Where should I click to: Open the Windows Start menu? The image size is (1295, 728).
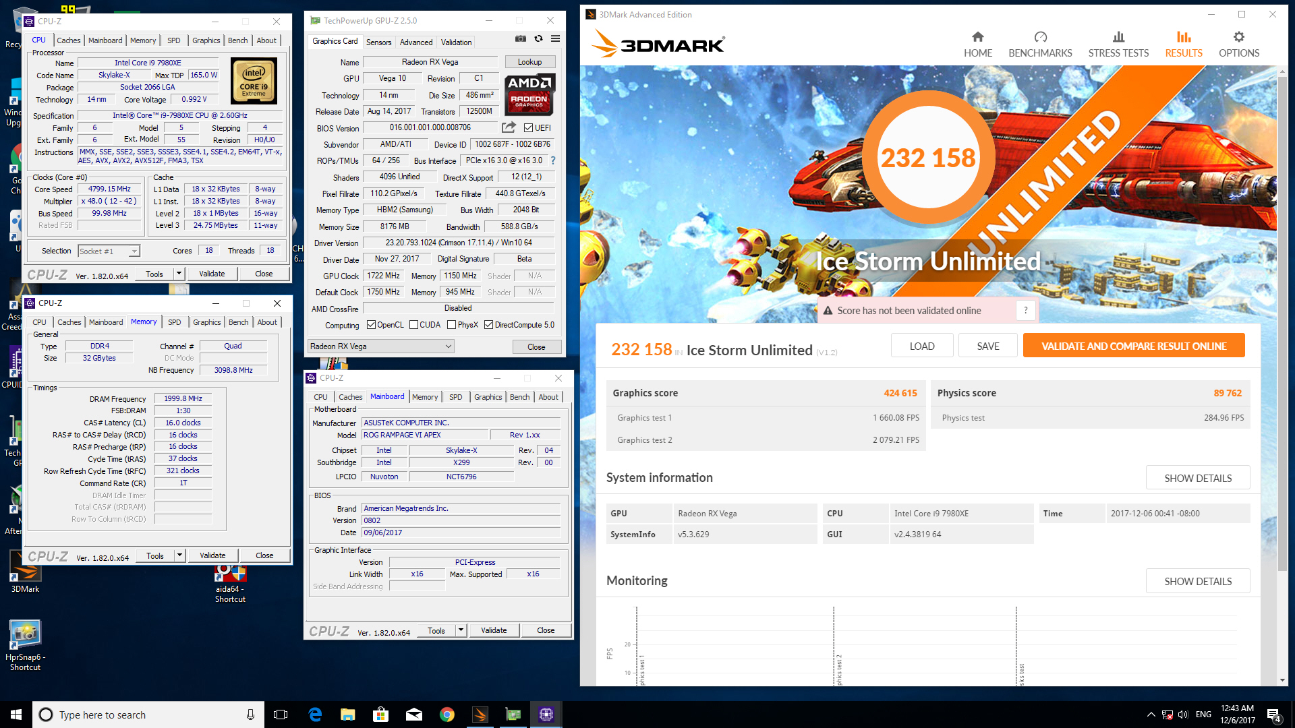coord(16,715)
